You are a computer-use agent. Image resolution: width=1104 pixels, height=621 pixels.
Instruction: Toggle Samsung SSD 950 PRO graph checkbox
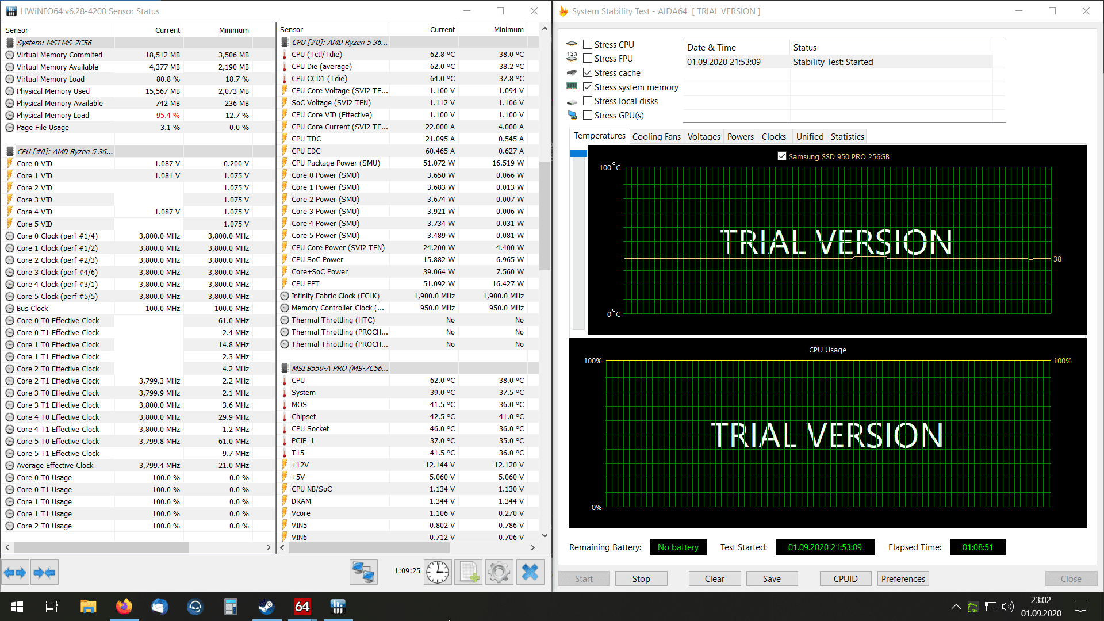pyautogui.click(x=782, y=156)
